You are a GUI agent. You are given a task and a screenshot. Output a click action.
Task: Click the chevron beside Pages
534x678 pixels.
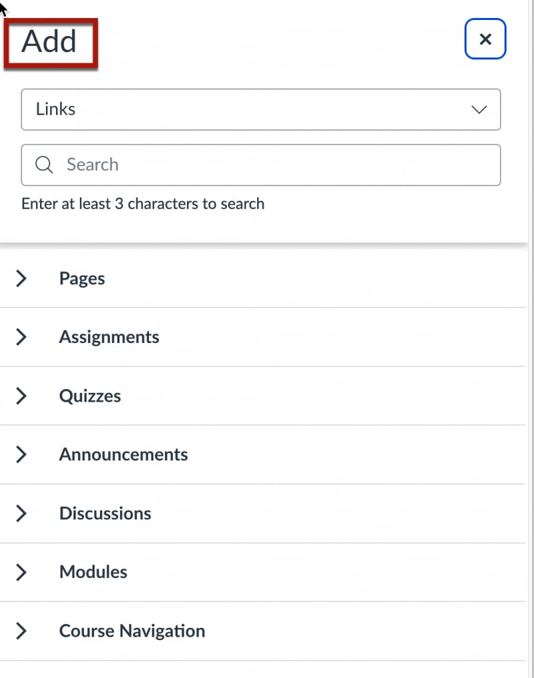tap(21, 279)
